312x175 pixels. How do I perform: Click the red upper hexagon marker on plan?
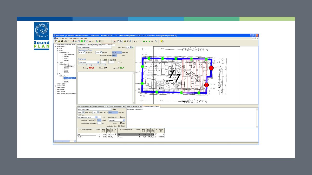211,68
